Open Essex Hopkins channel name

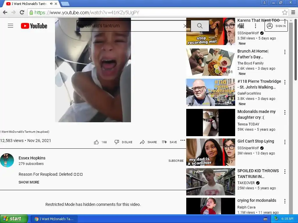coord(32,158)
